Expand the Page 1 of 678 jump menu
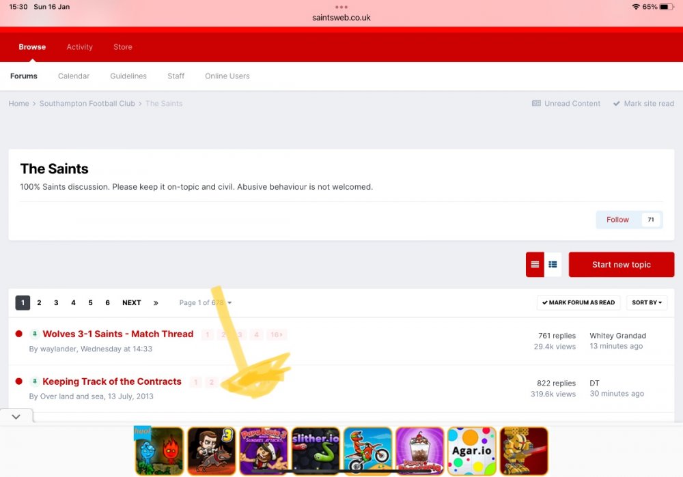Screen dimensions: 683x477 click(x=205, y=303)
